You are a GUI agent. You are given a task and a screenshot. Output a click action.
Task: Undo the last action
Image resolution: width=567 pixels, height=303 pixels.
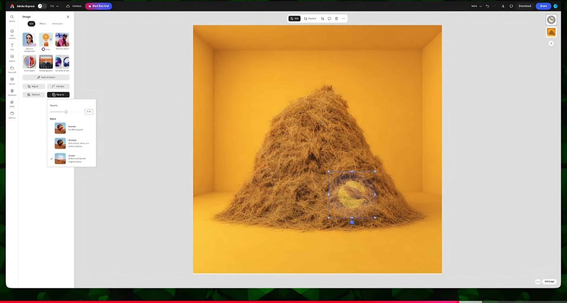(487, 6)
